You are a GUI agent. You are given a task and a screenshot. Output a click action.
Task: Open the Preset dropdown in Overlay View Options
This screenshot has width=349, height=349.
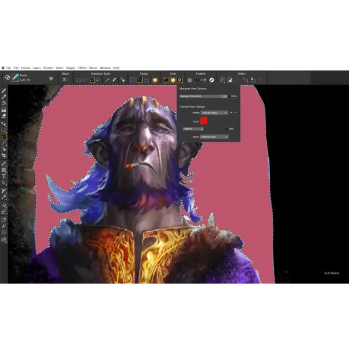pyautogui.click(x=214, y=113)
